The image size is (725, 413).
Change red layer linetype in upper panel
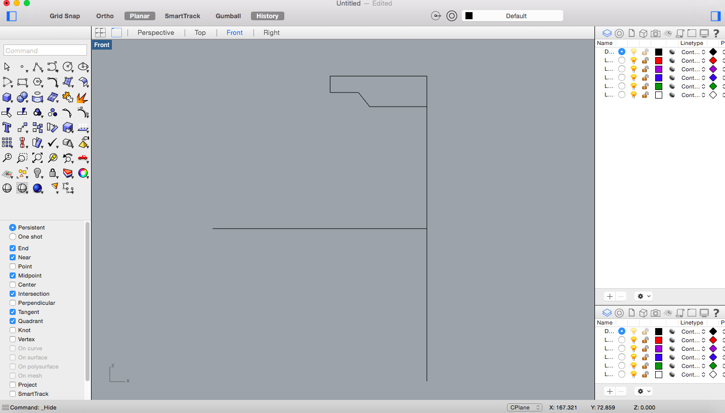tap(693, 61)
